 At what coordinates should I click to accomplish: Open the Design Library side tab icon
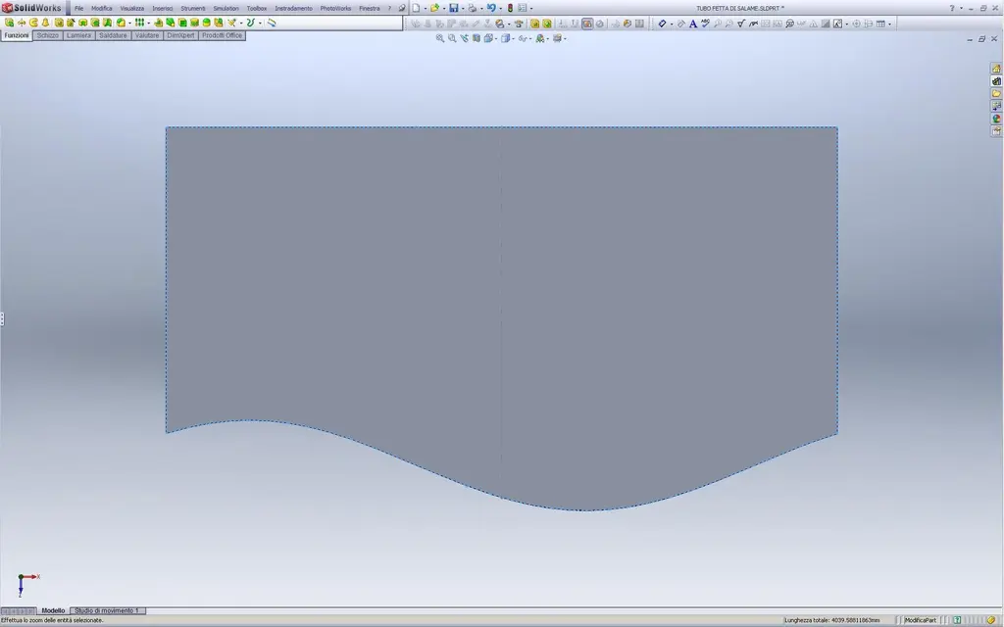pos(996,80)
